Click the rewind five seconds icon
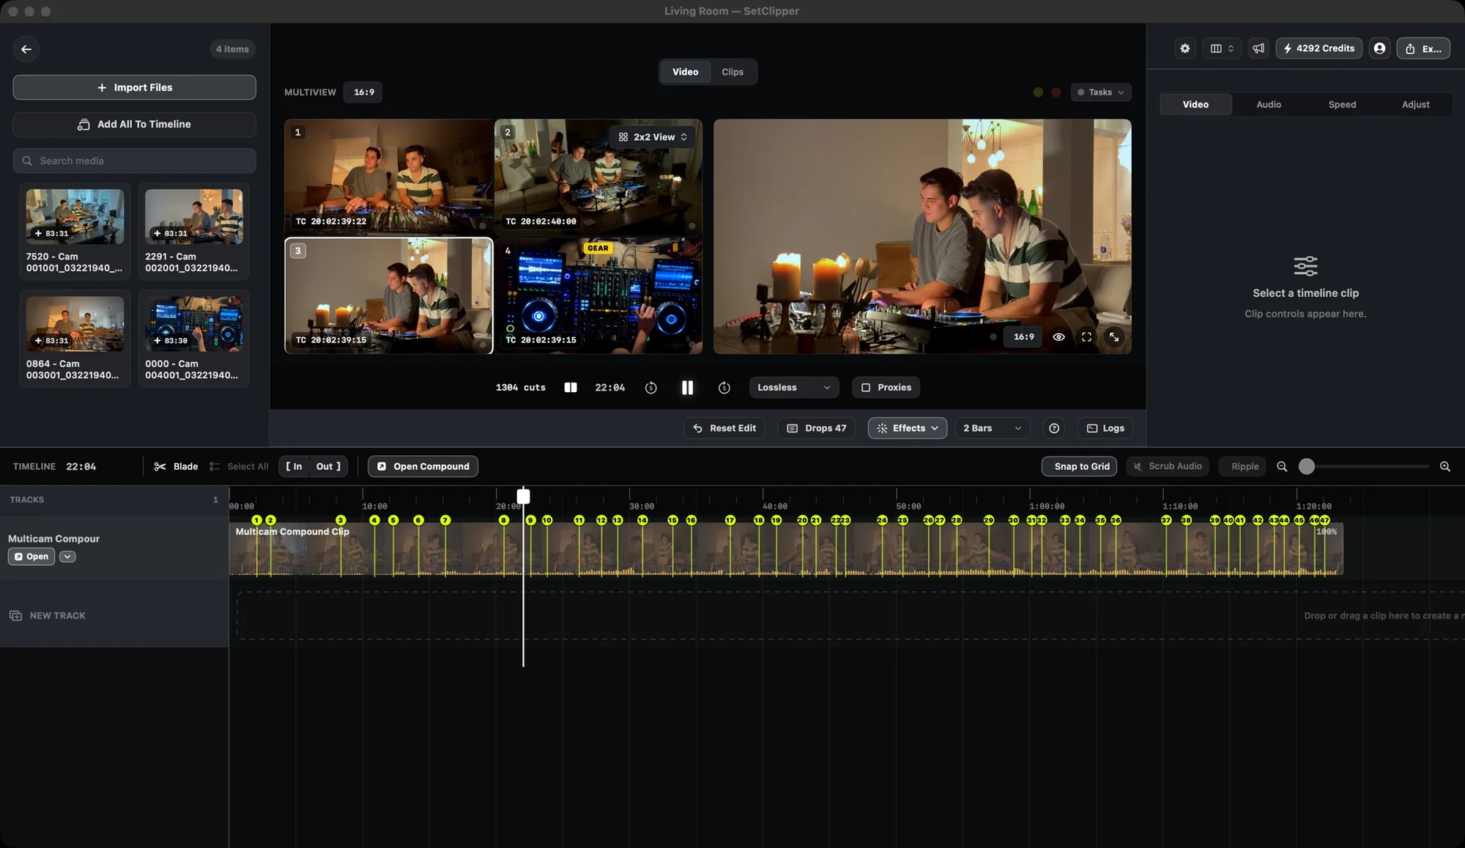 (650, 388)
